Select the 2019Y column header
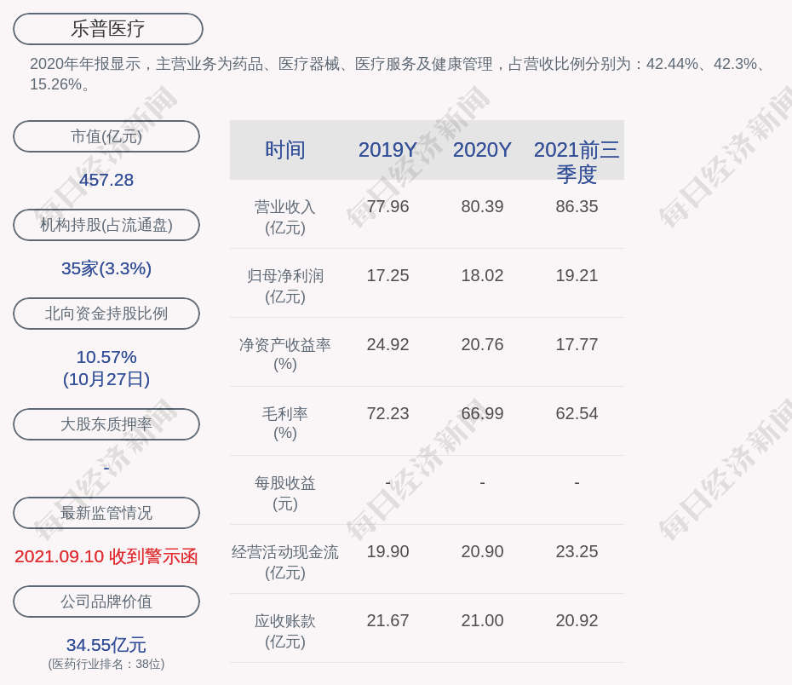The height and width of the screenshot is (685, 792). point(387,150)
